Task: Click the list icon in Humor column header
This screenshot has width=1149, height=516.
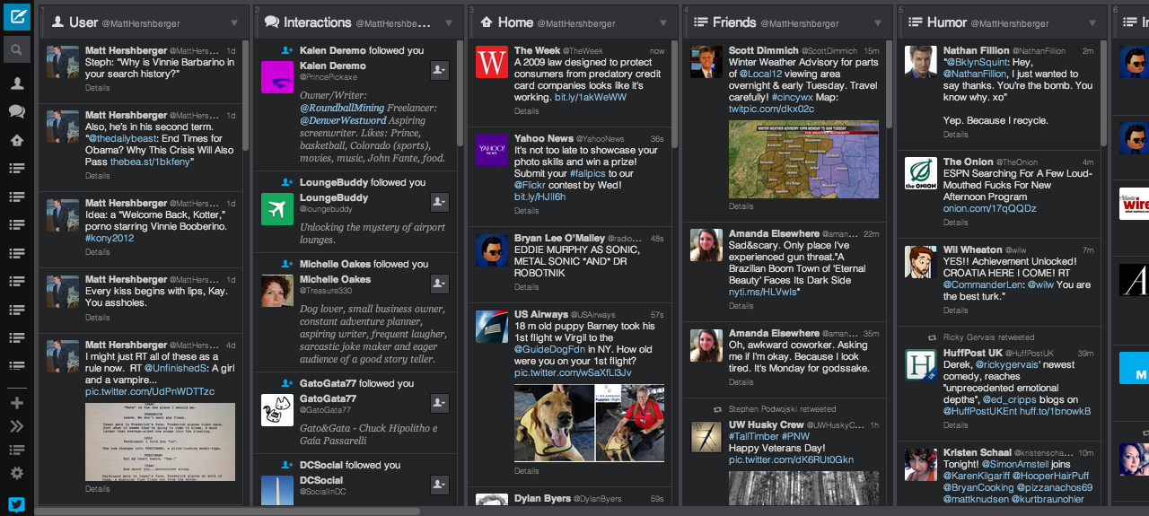Action: tap(916, 22)
